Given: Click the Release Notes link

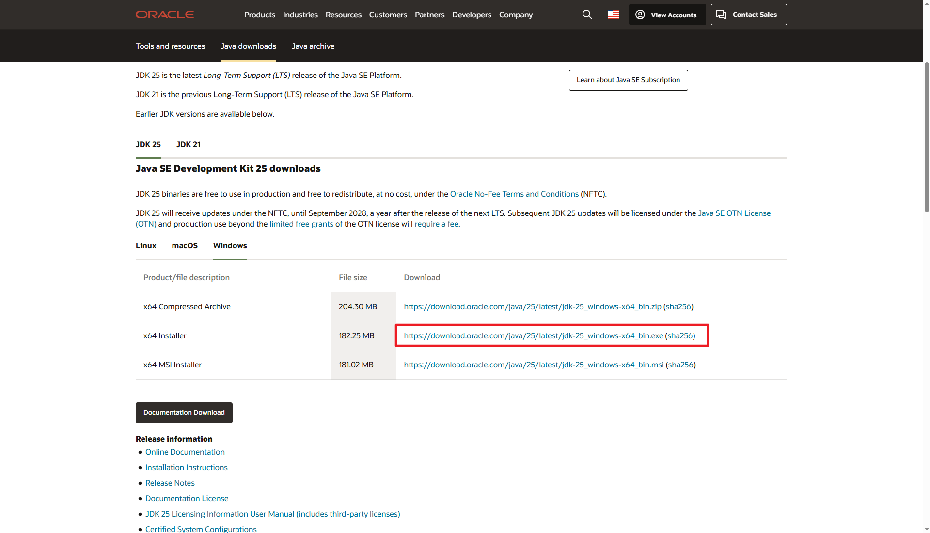Looking at the screenshot, I should (170, 482).
